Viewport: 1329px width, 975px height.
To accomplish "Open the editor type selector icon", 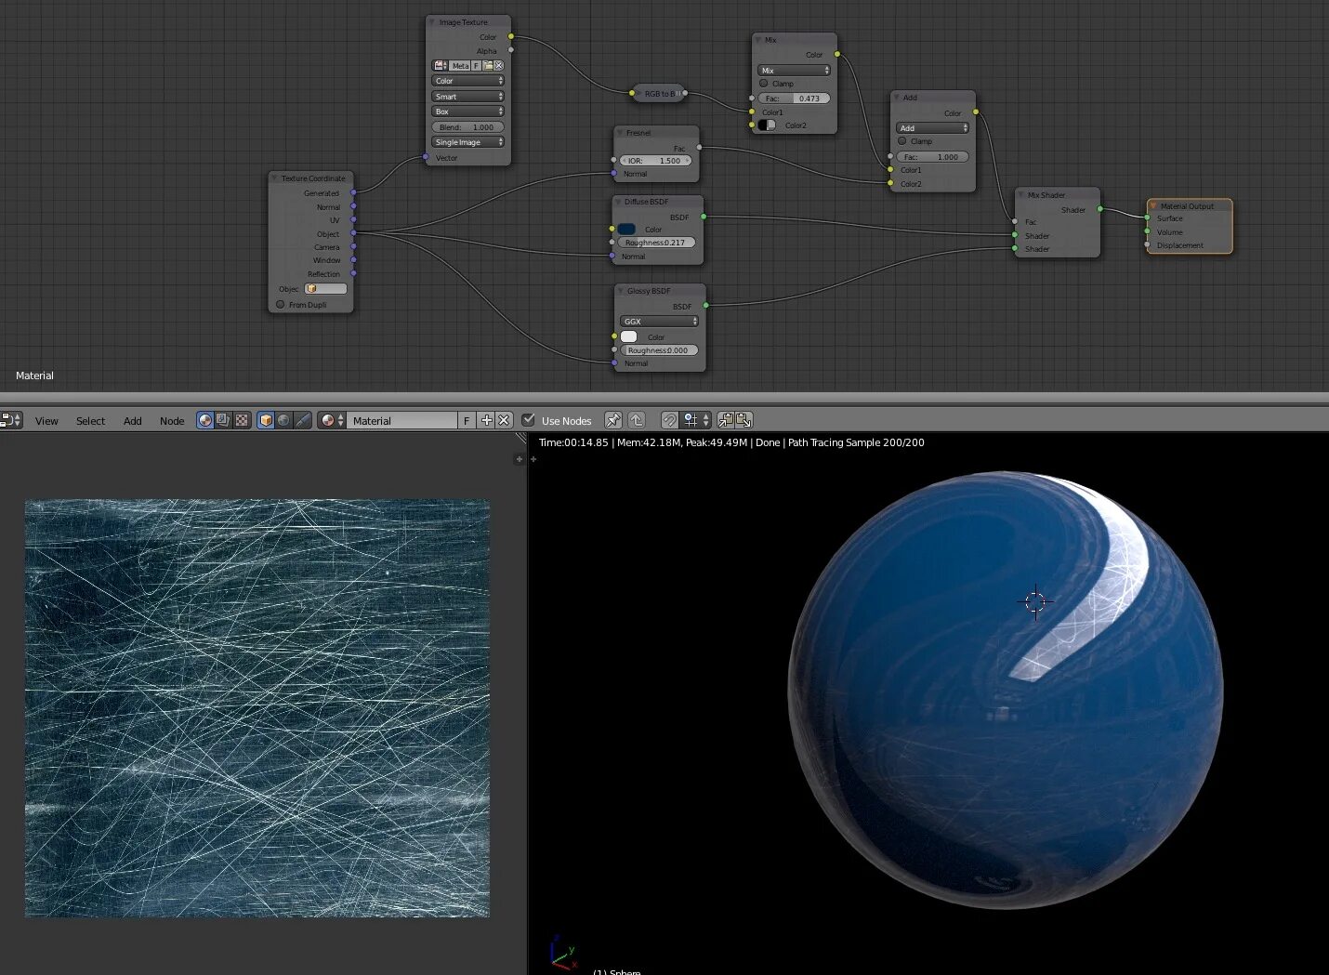I will click(10, 420).
